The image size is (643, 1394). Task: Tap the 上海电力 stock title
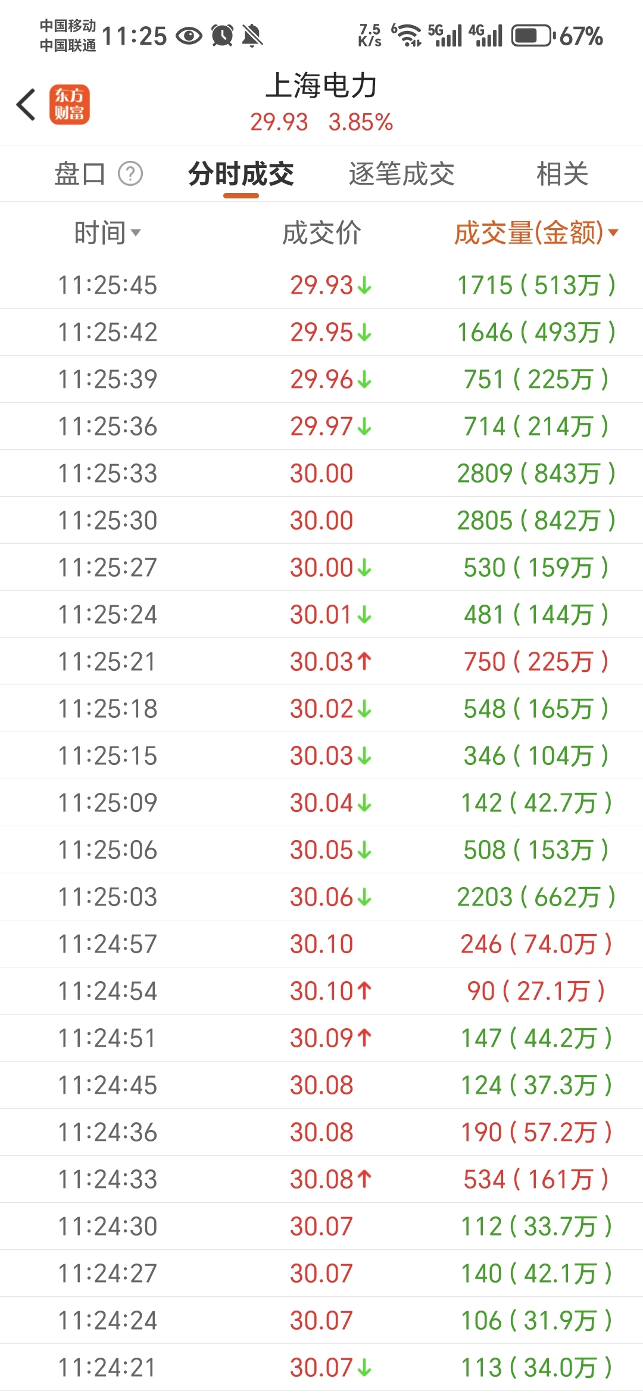coord(321,85)
